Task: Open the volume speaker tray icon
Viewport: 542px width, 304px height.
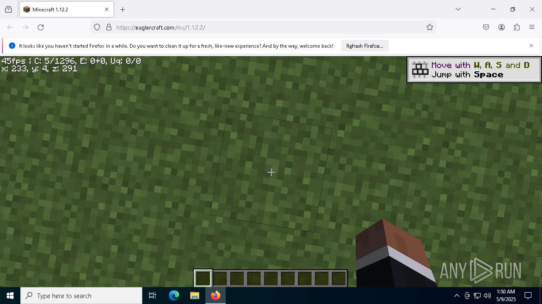Action: [487, 296]
